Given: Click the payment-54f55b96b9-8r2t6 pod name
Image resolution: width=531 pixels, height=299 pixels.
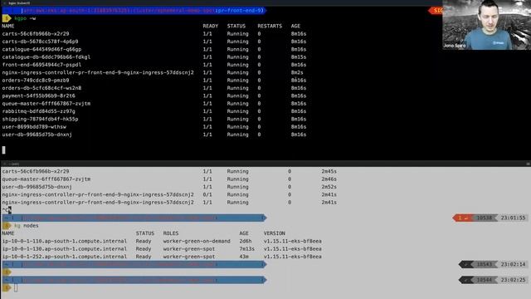Looking at the screenshot, I should click(x=39, y=96).
